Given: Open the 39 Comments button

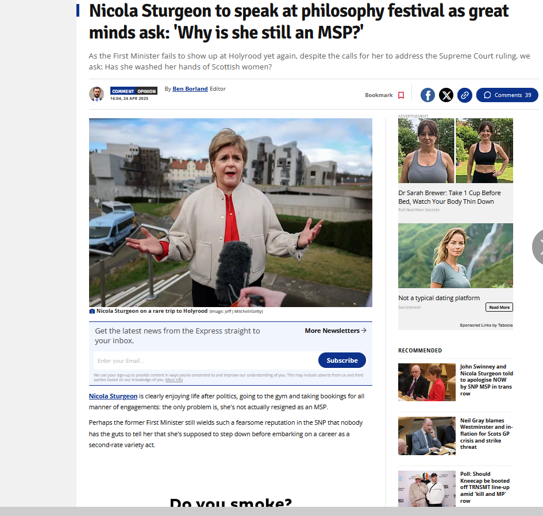Looking at the screenshot, I should pos(507,95).
